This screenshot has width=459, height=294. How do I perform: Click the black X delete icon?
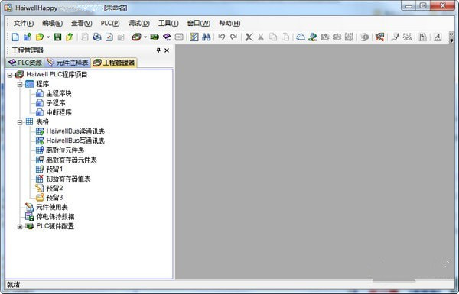point(249,37)
